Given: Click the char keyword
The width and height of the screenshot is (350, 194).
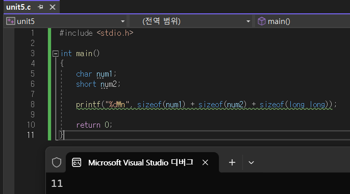Looking at the screenshot, I should 84,74.
